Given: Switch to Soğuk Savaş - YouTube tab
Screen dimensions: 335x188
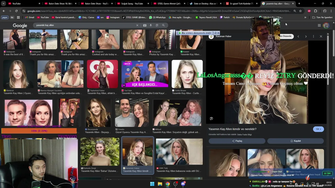Looking at the screenshot, I should pos(133,3).
